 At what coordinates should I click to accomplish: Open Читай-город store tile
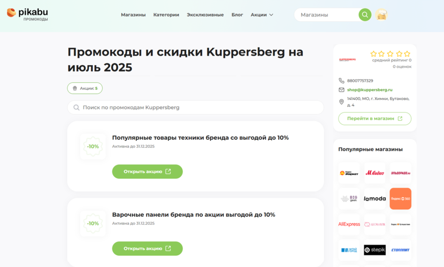pyautogui.click(x=349, y=250)
